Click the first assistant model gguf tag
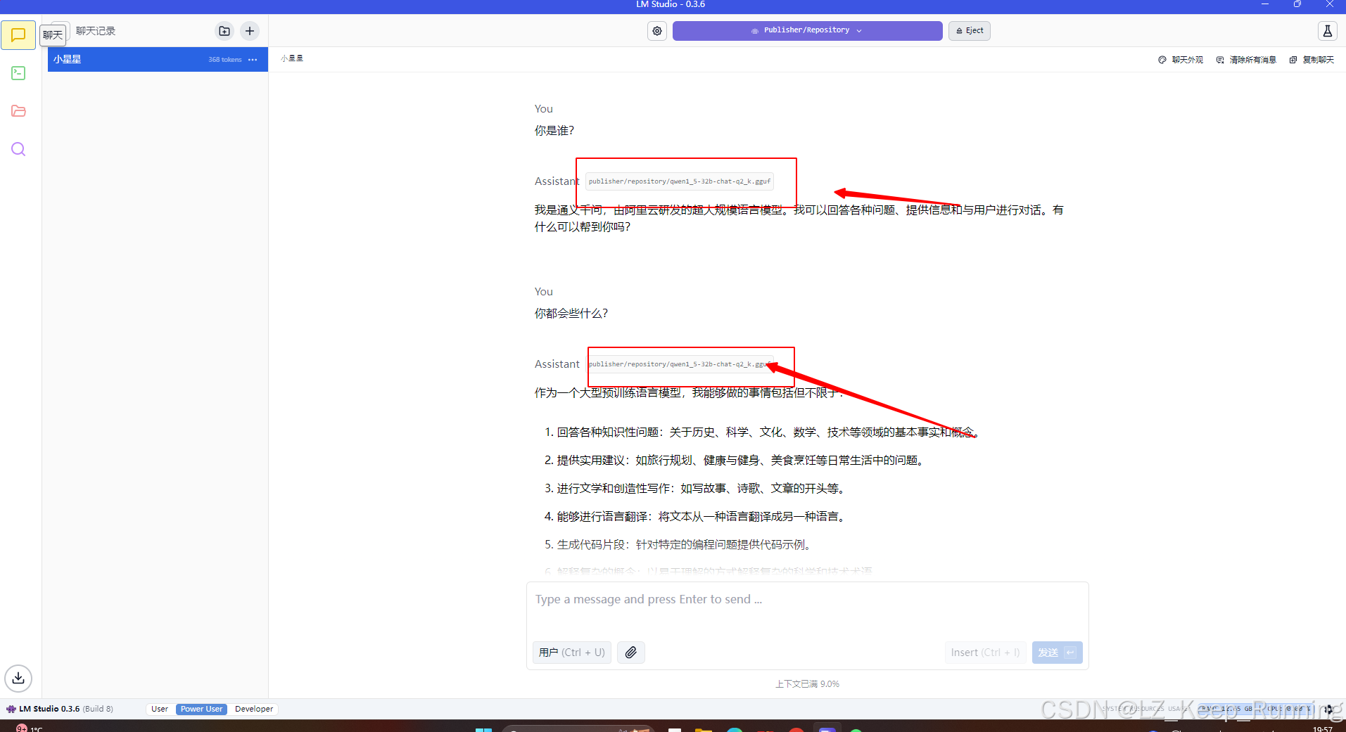Screen dimensions: 1346x732 click(x=680, y=181)
